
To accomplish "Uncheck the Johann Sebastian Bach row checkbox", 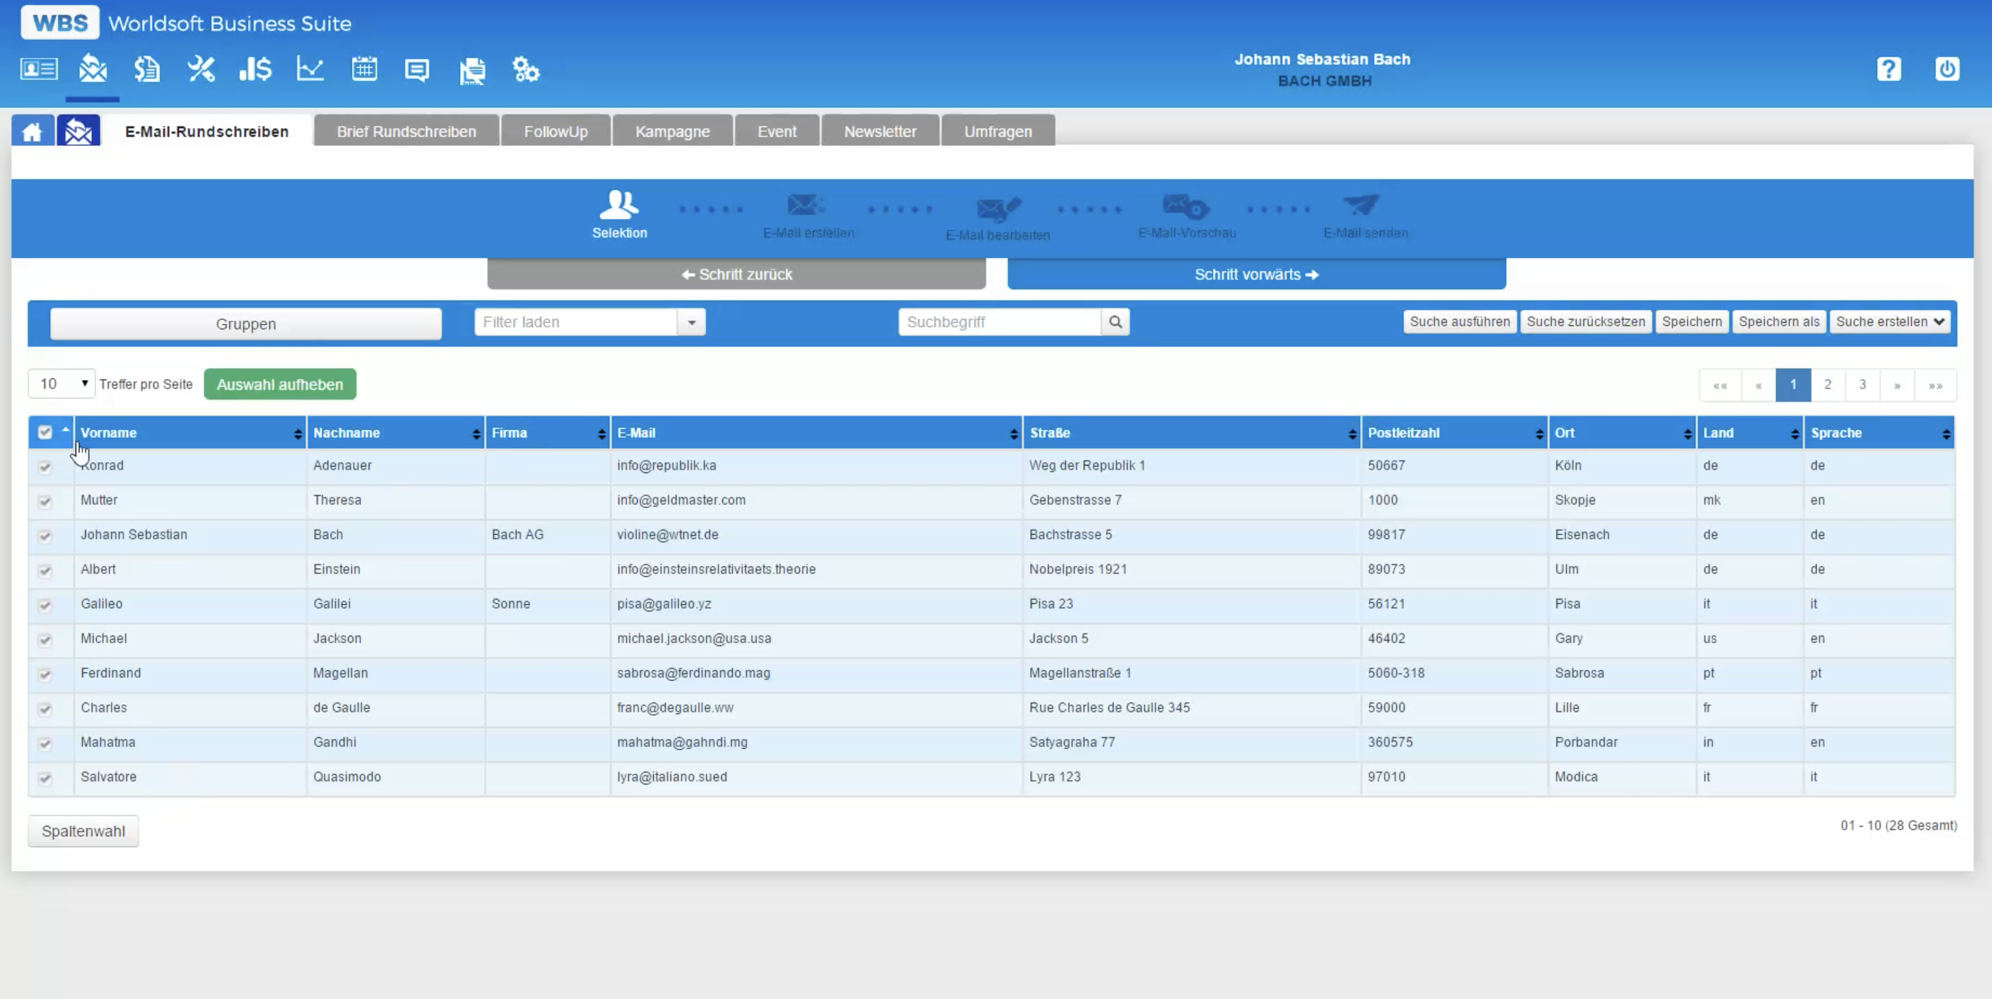I will [x=45, y=536].
